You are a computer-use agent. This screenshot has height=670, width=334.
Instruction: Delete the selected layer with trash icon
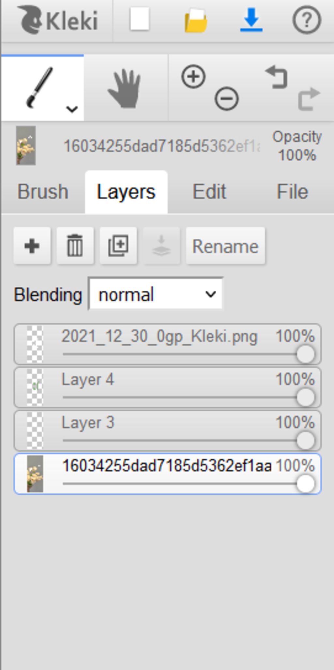75,246
